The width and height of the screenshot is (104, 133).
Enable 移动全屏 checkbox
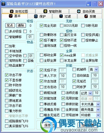tap(41, 55)
